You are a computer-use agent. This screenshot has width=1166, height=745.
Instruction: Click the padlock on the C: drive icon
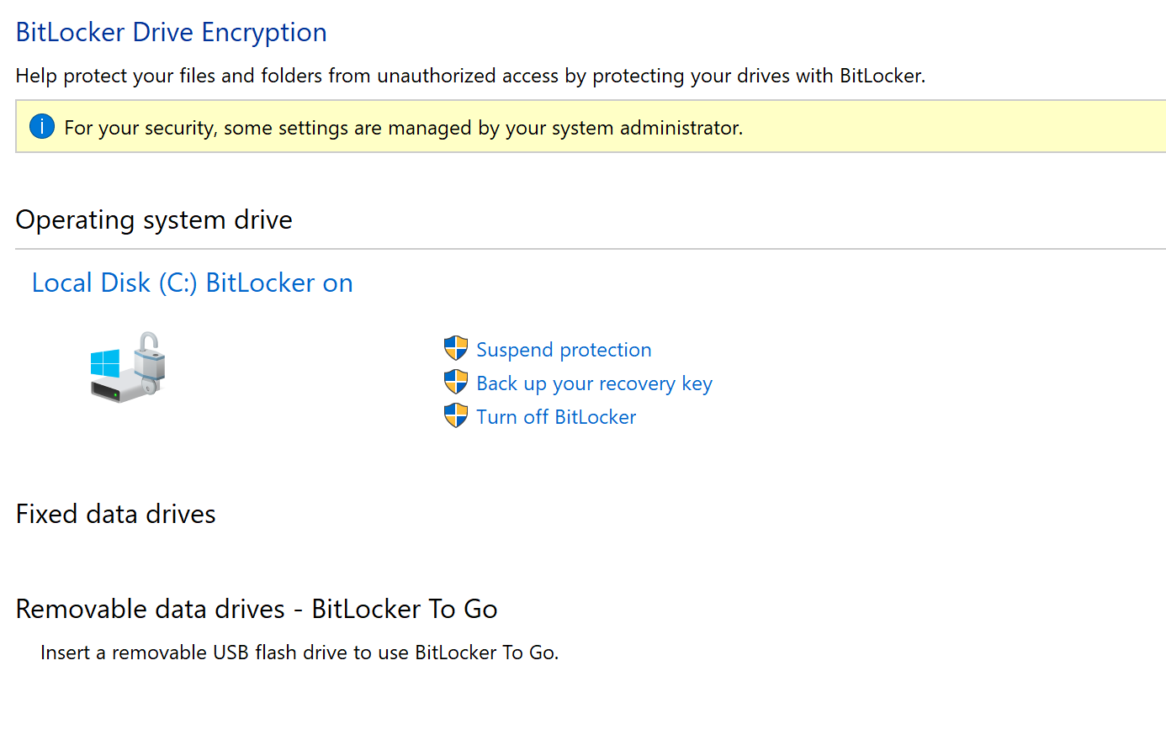pyautogui.click(x=150, y=355)
